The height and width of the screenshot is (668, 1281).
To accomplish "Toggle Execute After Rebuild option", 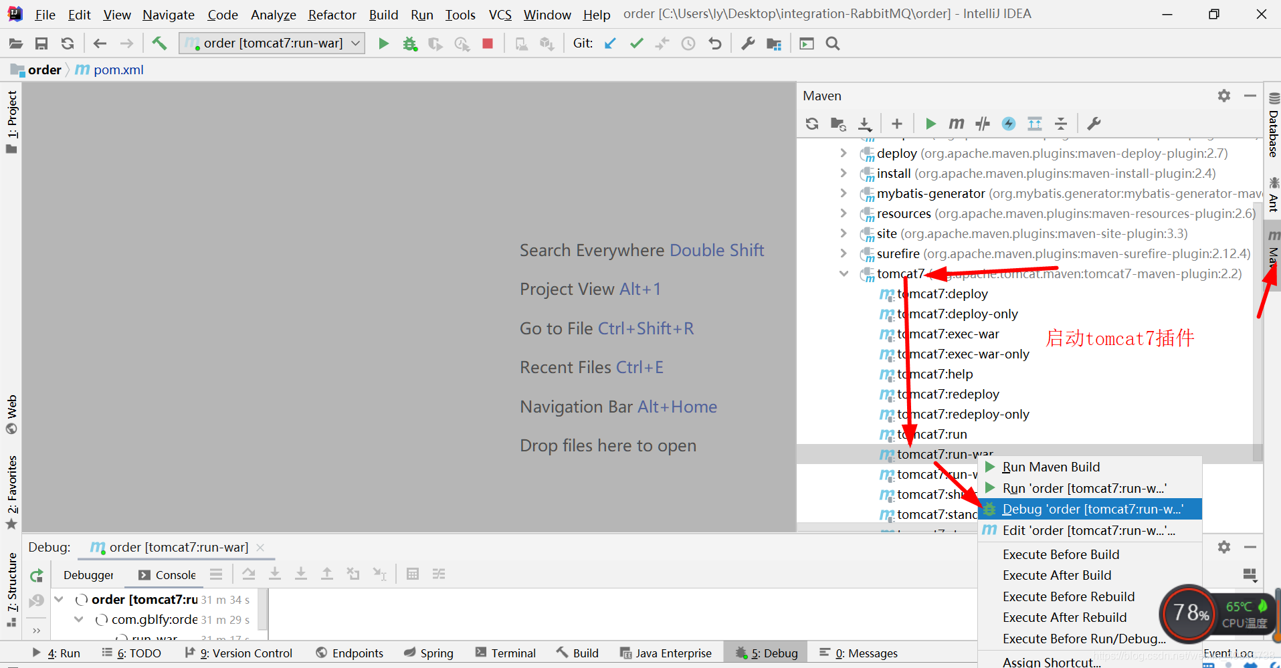I will click(x=1090, y=617).
